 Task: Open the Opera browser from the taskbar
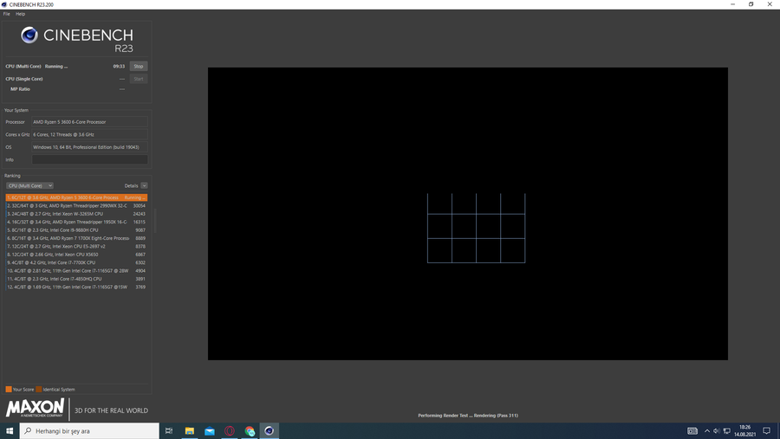tap(230, 430)
